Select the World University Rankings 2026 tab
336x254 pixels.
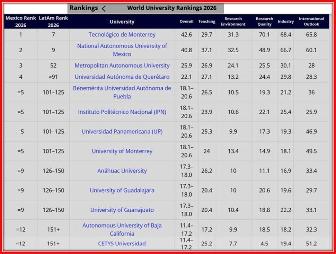point(172,8)
